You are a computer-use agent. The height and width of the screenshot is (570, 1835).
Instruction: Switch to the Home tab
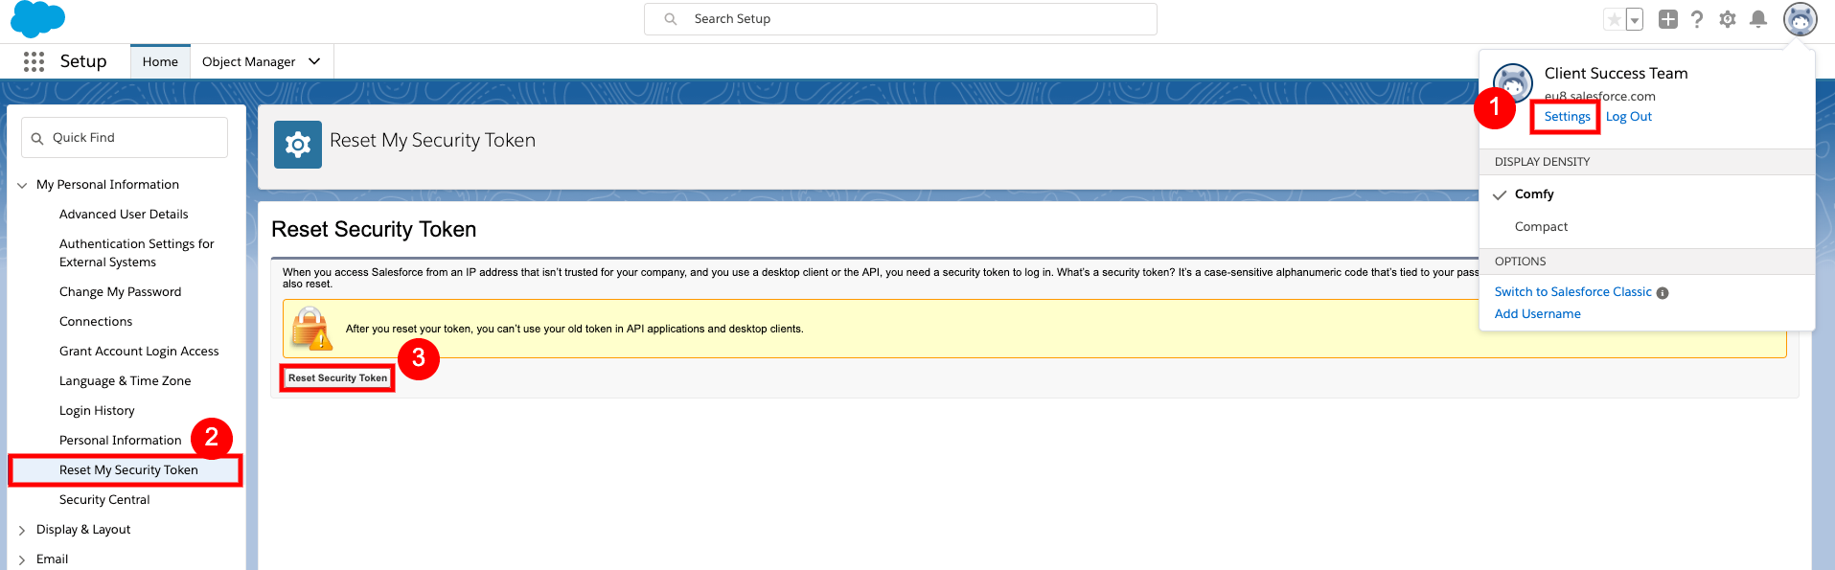(x=160, y=61)
